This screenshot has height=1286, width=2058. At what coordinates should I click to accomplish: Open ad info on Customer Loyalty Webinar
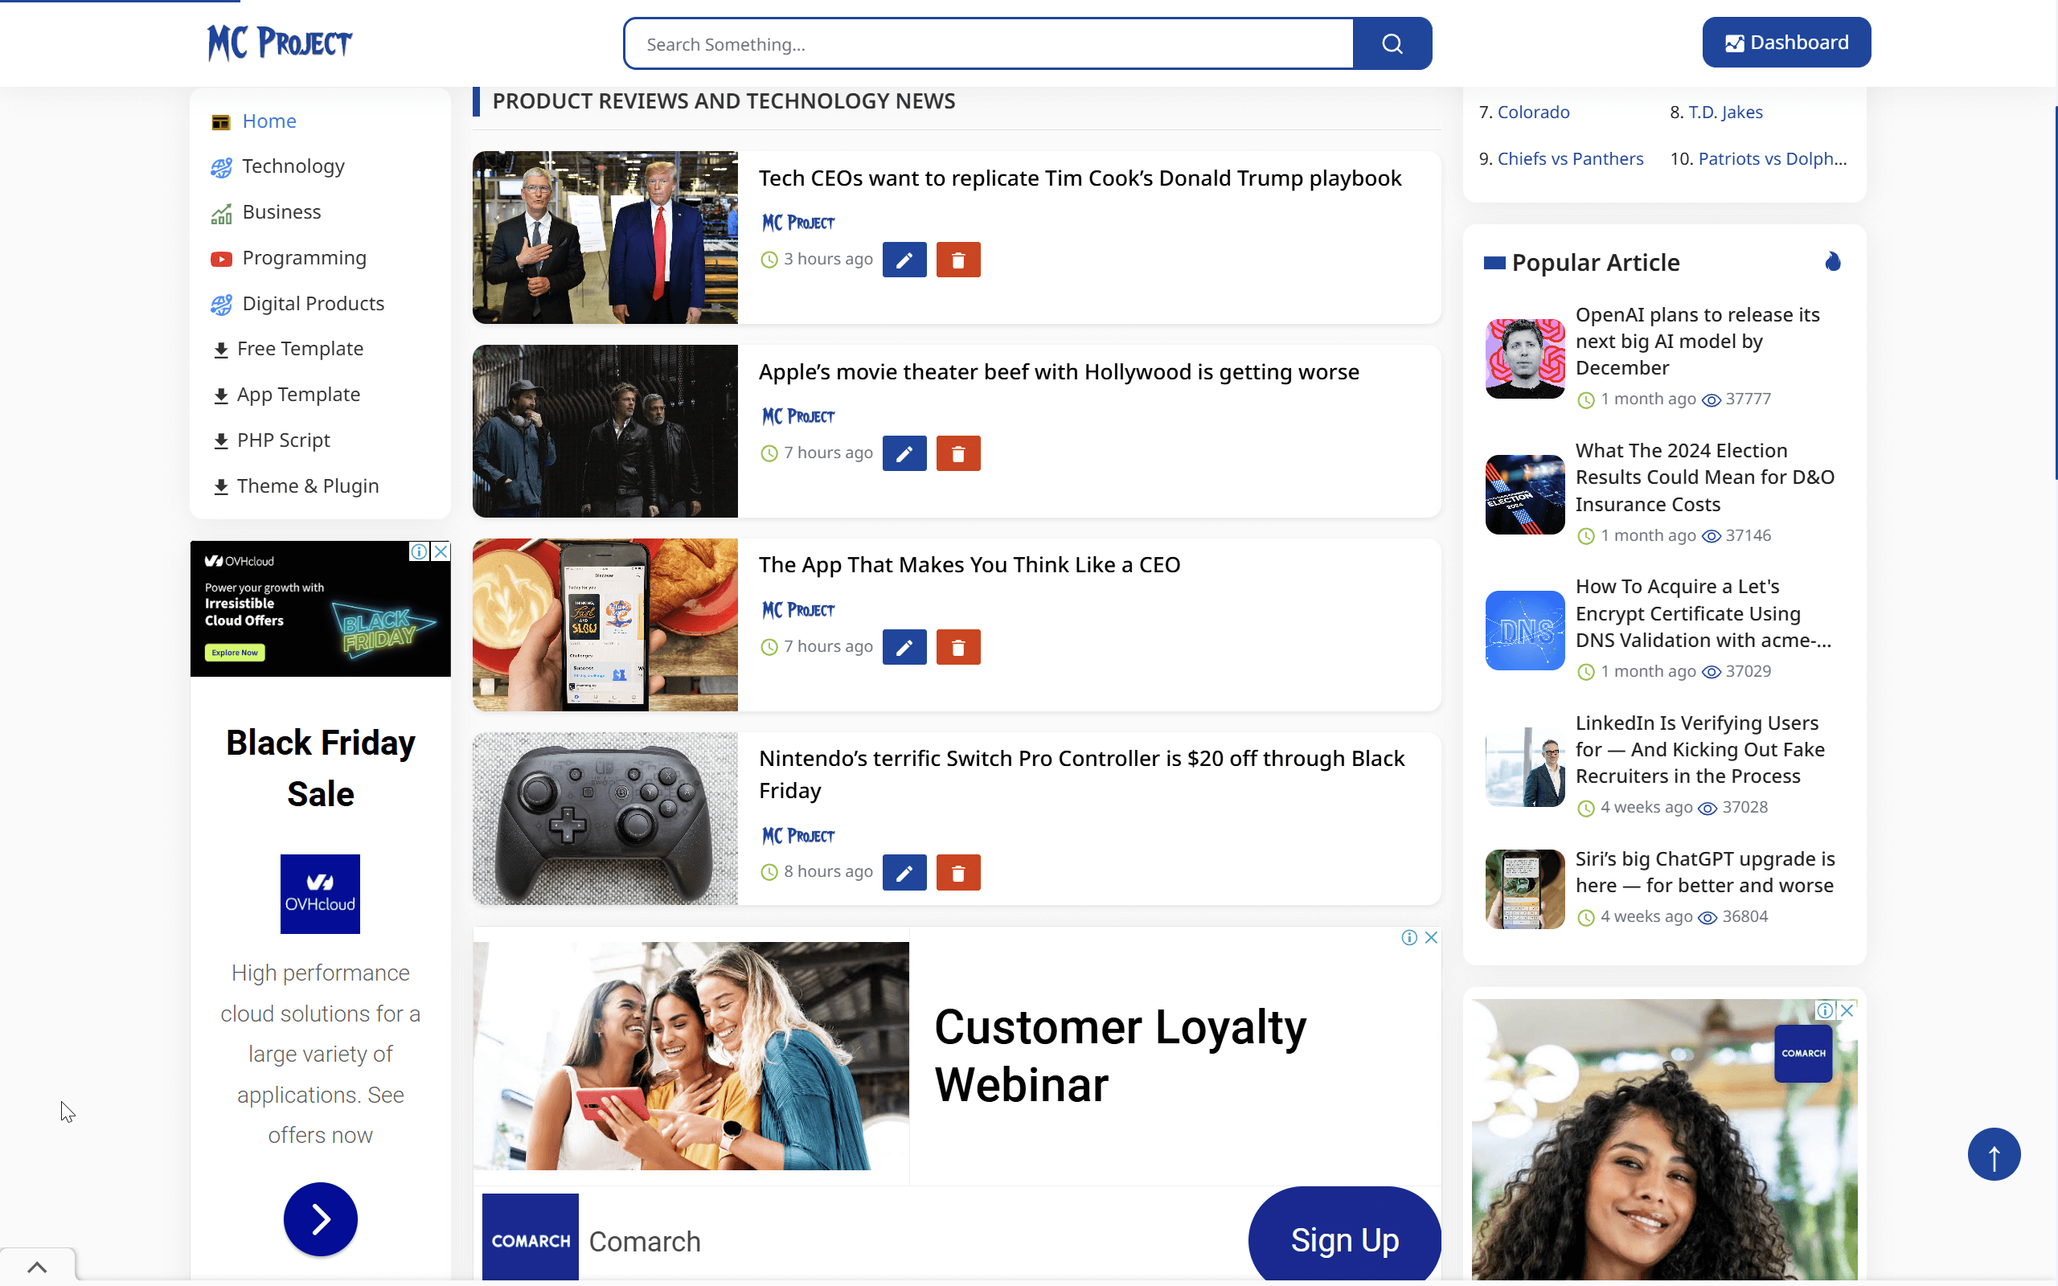point(1409,937)
